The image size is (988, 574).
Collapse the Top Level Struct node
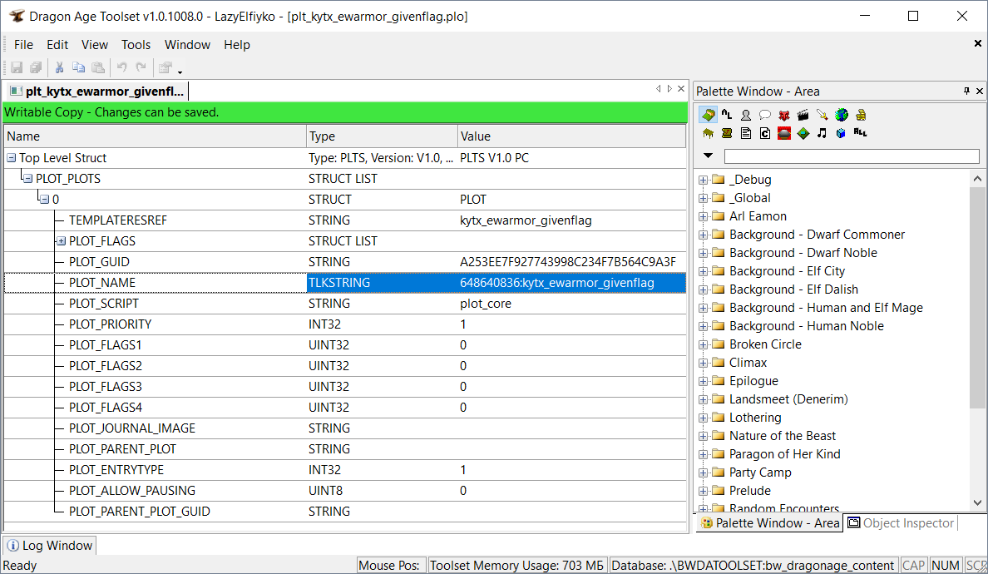coord(11,158)
